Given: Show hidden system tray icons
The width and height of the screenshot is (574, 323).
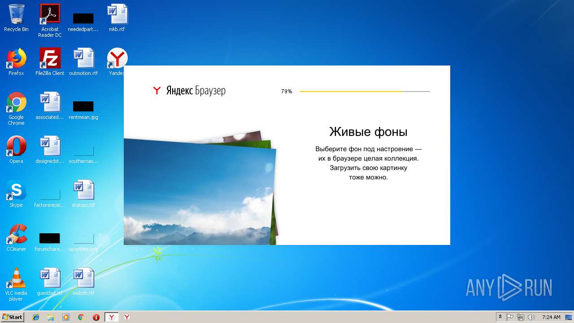Looking at the screenshot, I should [500, 317].
